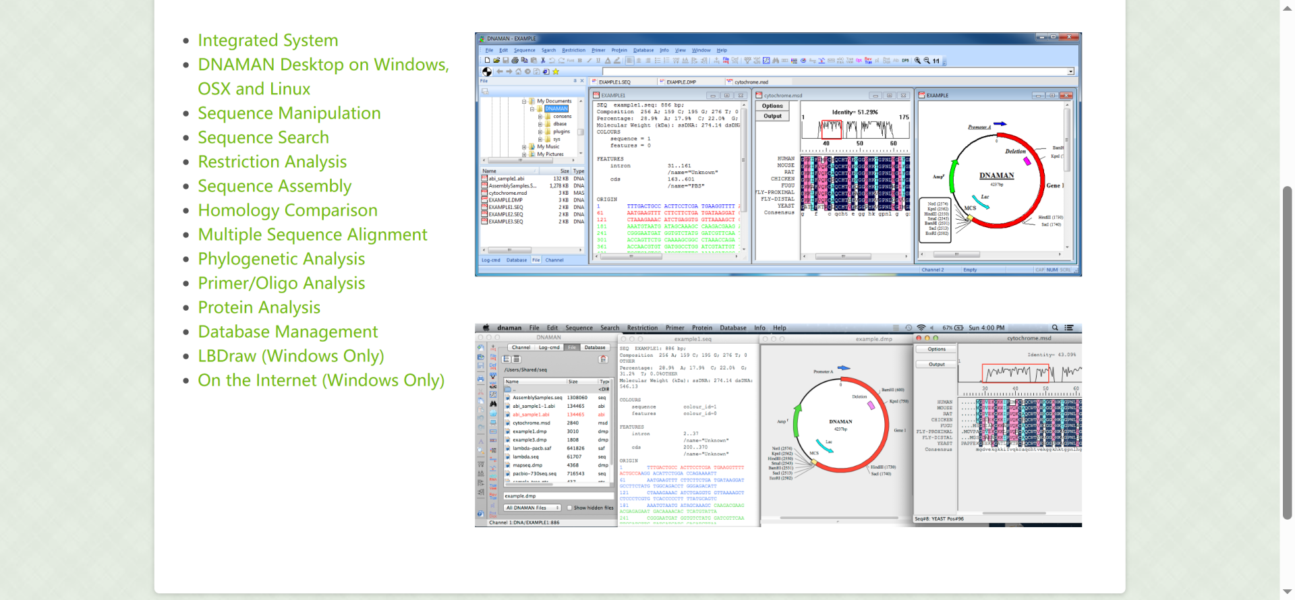Open the Restriction Analysis link
The image size is (1295, 600).
pos(272,162)
